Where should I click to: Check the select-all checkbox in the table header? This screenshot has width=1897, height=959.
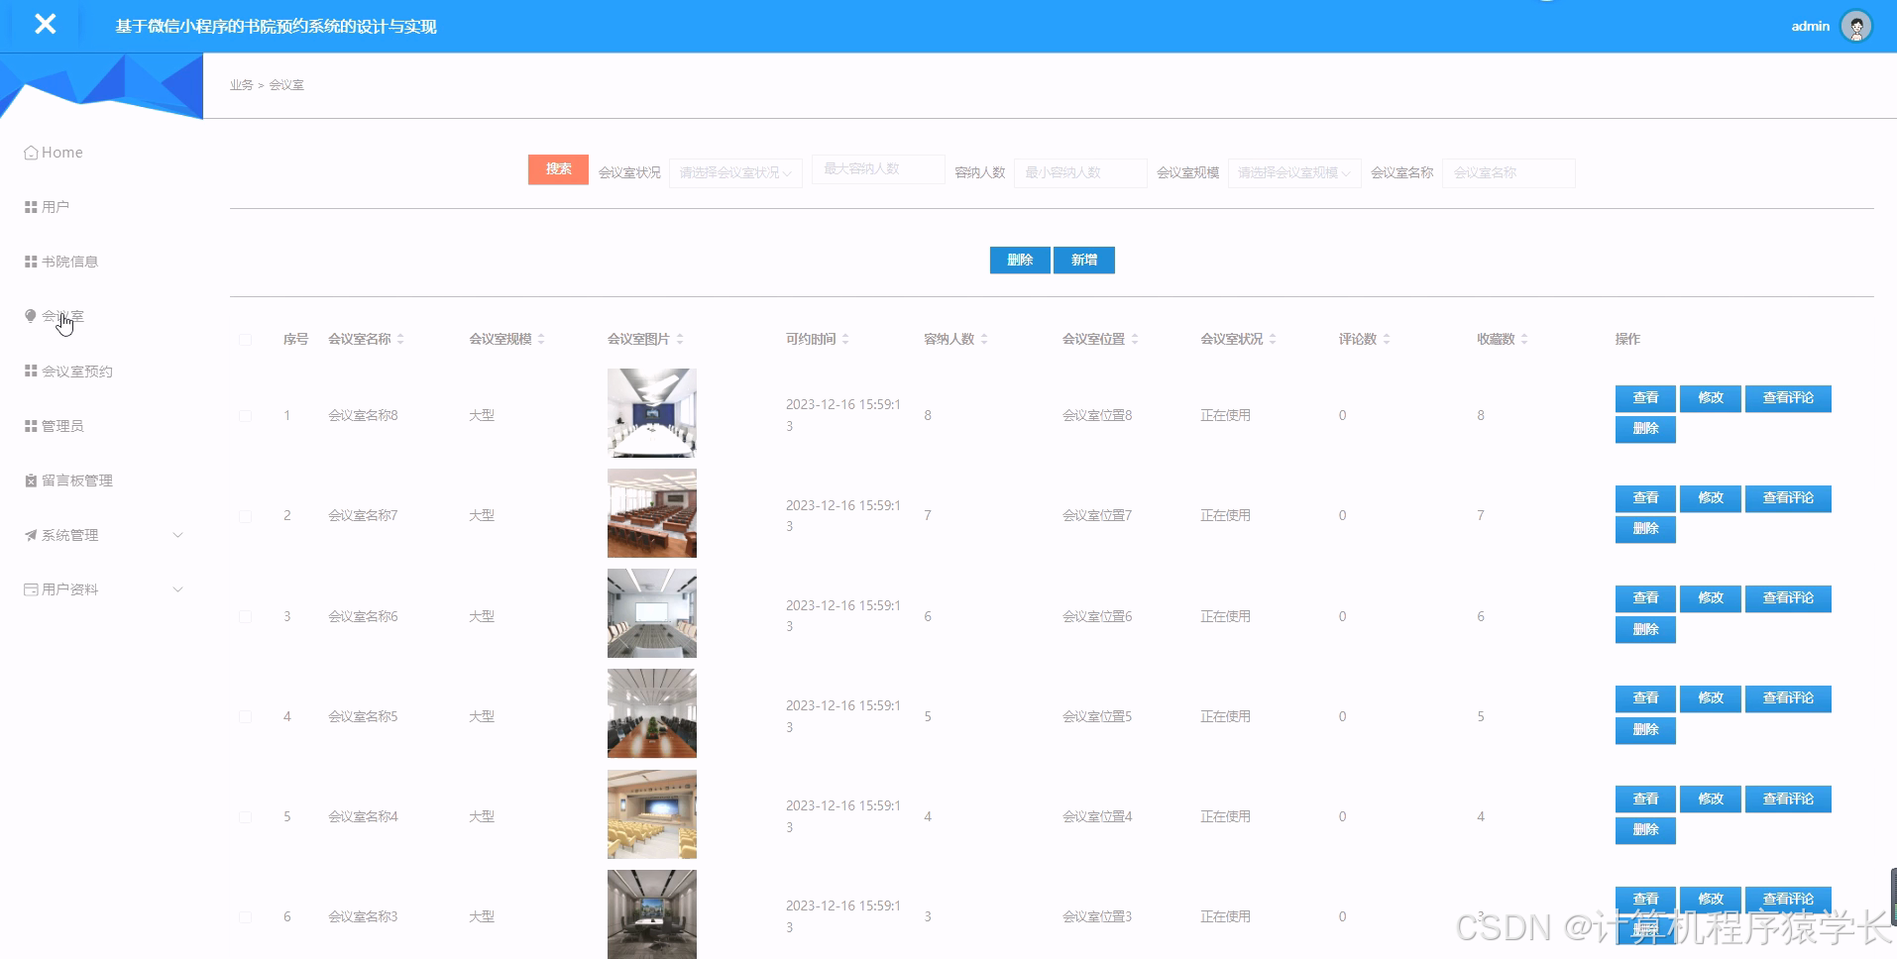(x=245, y=339)
